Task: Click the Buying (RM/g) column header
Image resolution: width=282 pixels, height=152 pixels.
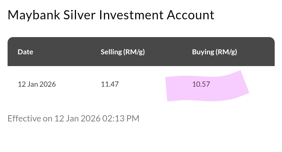Action: coord(214,52)
